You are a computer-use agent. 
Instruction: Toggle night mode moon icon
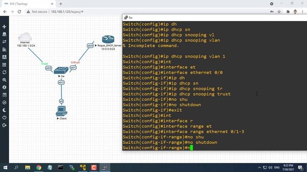(4, 110)
